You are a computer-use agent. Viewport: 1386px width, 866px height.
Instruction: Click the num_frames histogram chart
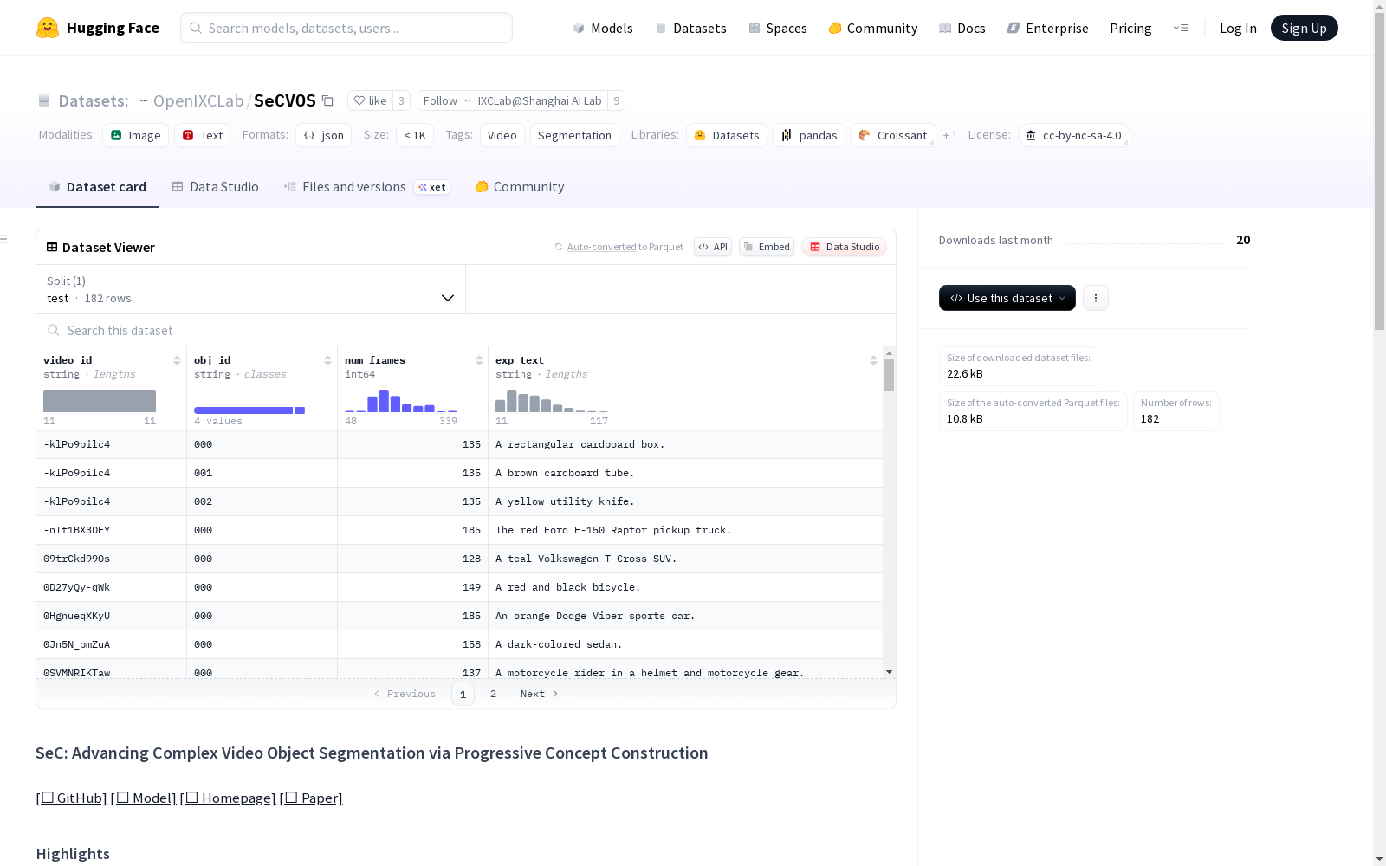(401, 401)
